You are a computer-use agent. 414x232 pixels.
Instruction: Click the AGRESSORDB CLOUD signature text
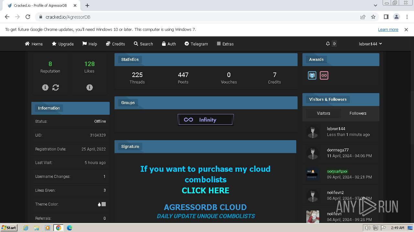(x=205, y=207)
